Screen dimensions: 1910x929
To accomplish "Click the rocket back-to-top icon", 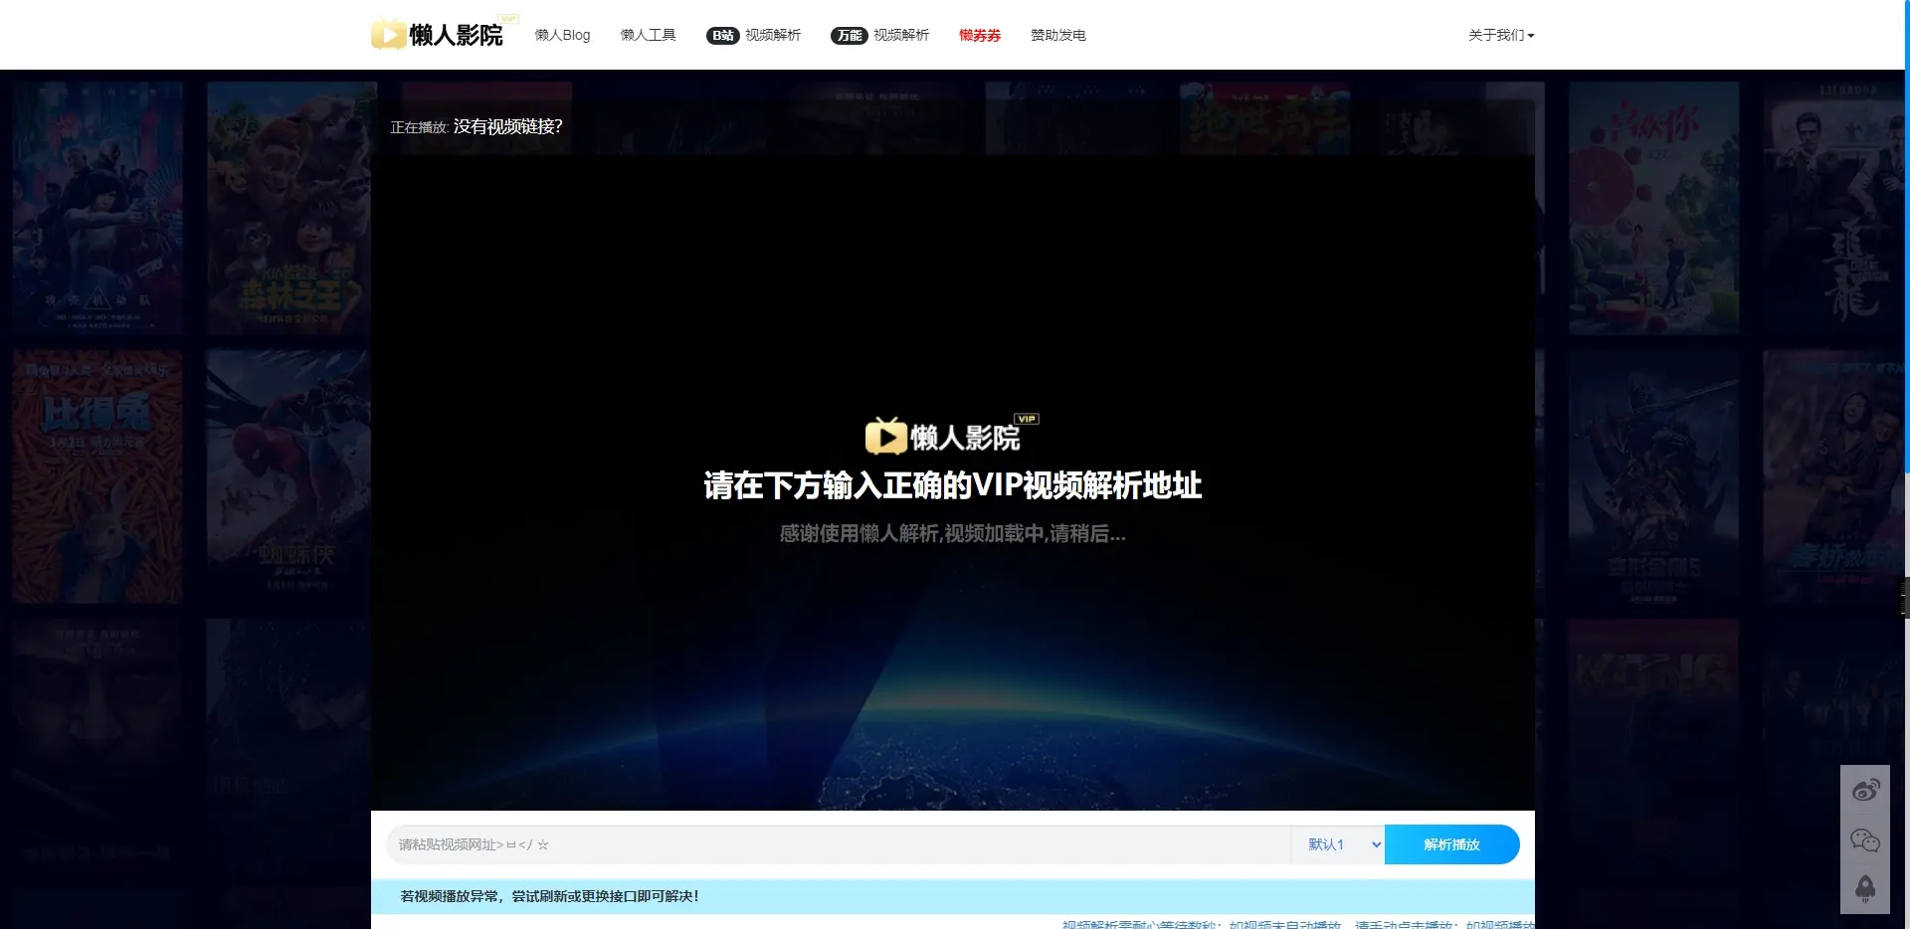I will tap(1865, 889).
